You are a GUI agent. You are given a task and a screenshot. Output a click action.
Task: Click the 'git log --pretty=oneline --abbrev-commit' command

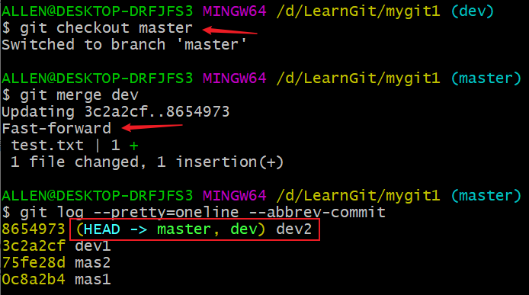pos(203,213)
